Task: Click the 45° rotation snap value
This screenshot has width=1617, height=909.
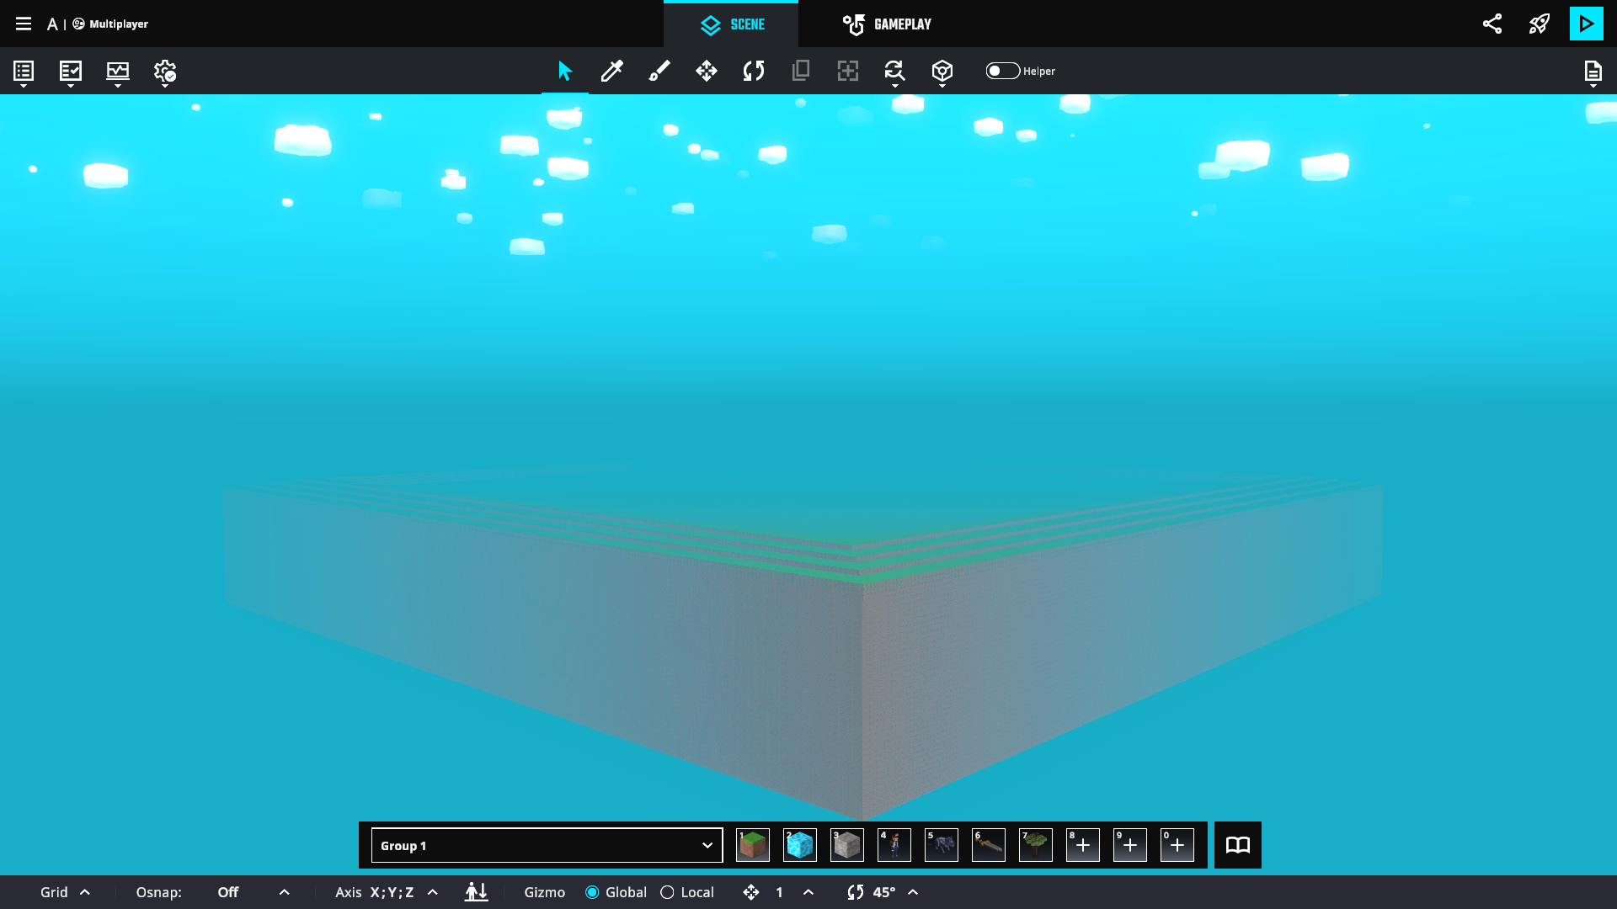Action: 884,892
